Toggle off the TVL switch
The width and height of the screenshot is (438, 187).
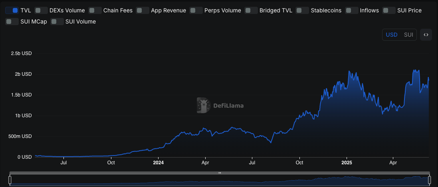[x=12, y=10]
